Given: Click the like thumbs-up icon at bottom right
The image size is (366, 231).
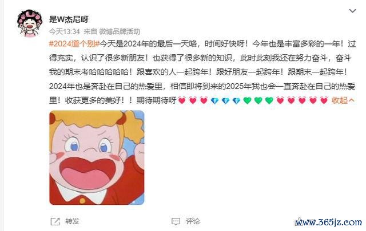Looking at the screenshot, I should [x=299, y=221].
